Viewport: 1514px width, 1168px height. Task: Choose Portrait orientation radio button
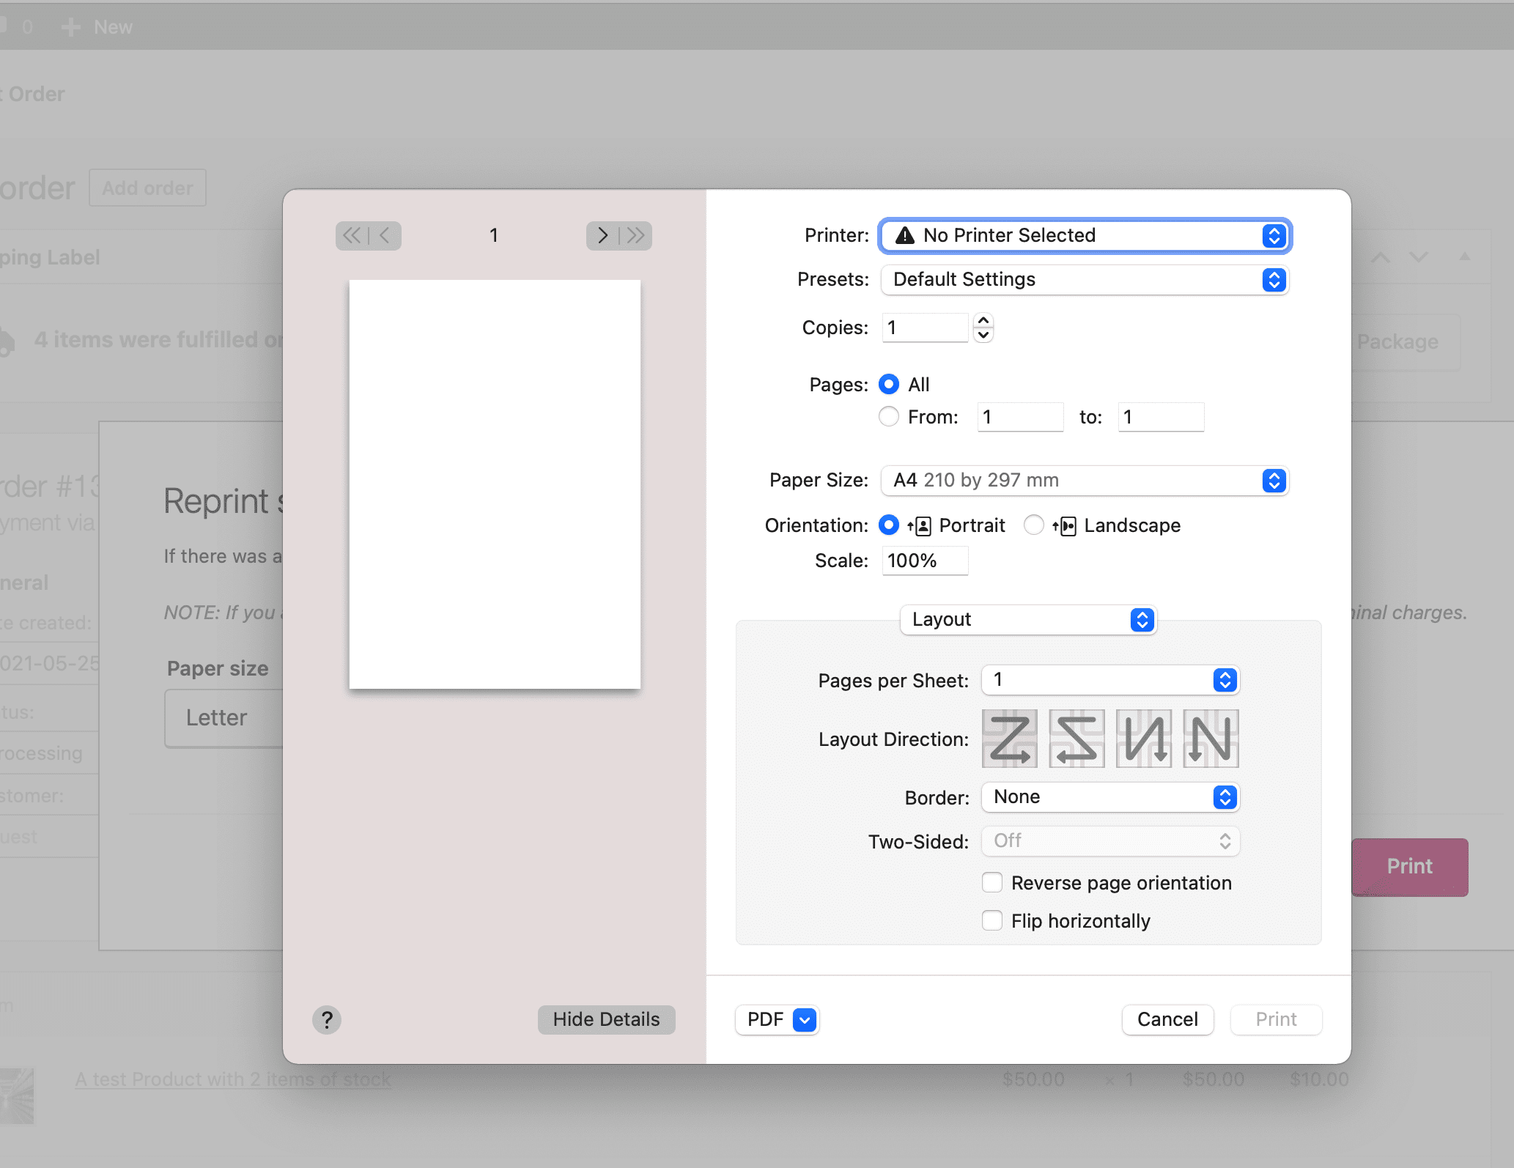(x=889, y=525)
